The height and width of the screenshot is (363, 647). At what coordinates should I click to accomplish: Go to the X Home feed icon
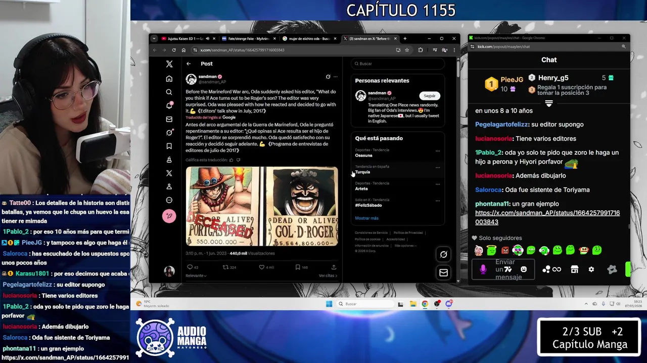[x=169, y=79]
